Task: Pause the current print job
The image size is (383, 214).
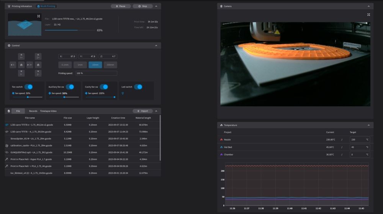Action: pos(120,6)
